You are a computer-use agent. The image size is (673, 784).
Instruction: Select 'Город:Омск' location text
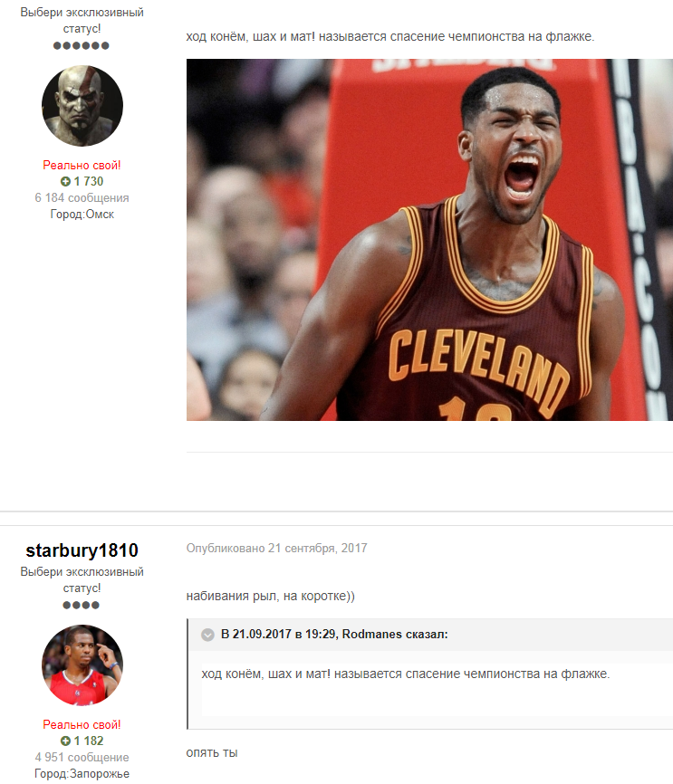coord(82,215)
